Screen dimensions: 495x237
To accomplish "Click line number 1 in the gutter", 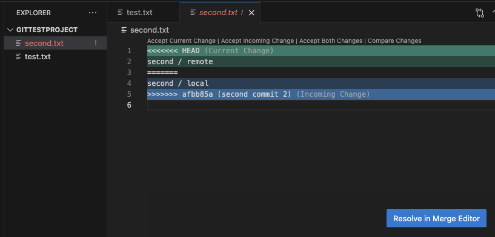I will 129,51.
